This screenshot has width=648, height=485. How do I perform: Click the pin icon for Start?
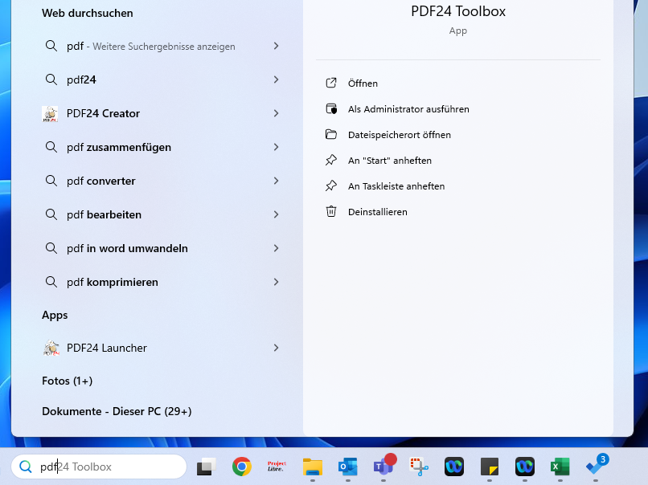(331, 160)
